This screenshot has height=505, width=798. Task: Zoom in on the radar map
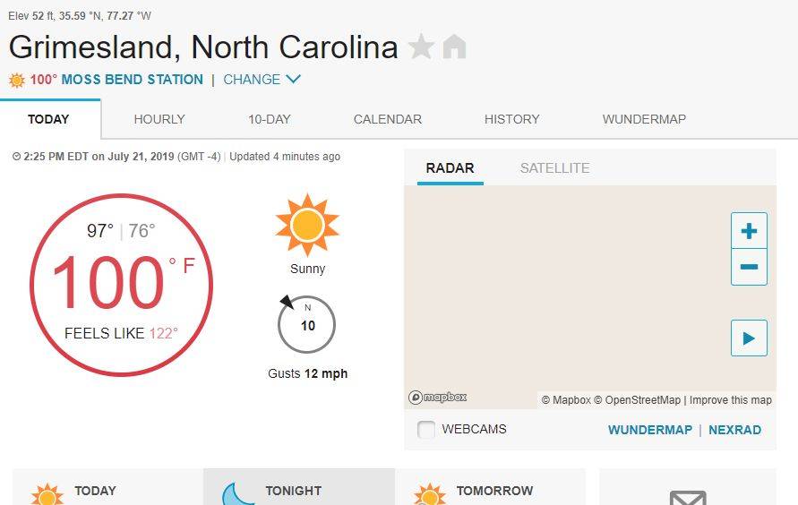(x=749, y=231)
